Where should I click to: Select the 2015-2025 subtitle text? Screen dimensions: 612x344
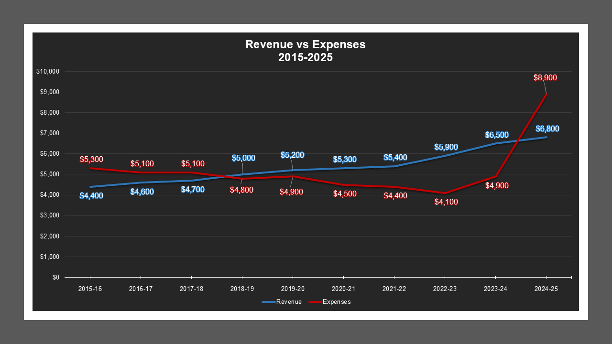click(306, 57)
